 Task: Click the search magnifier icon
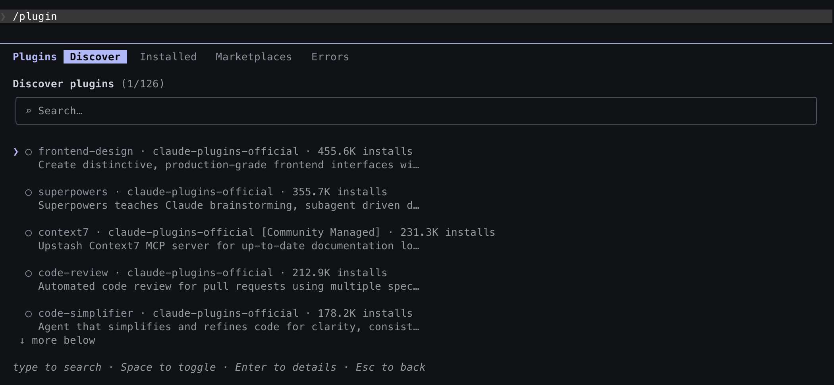28,111
